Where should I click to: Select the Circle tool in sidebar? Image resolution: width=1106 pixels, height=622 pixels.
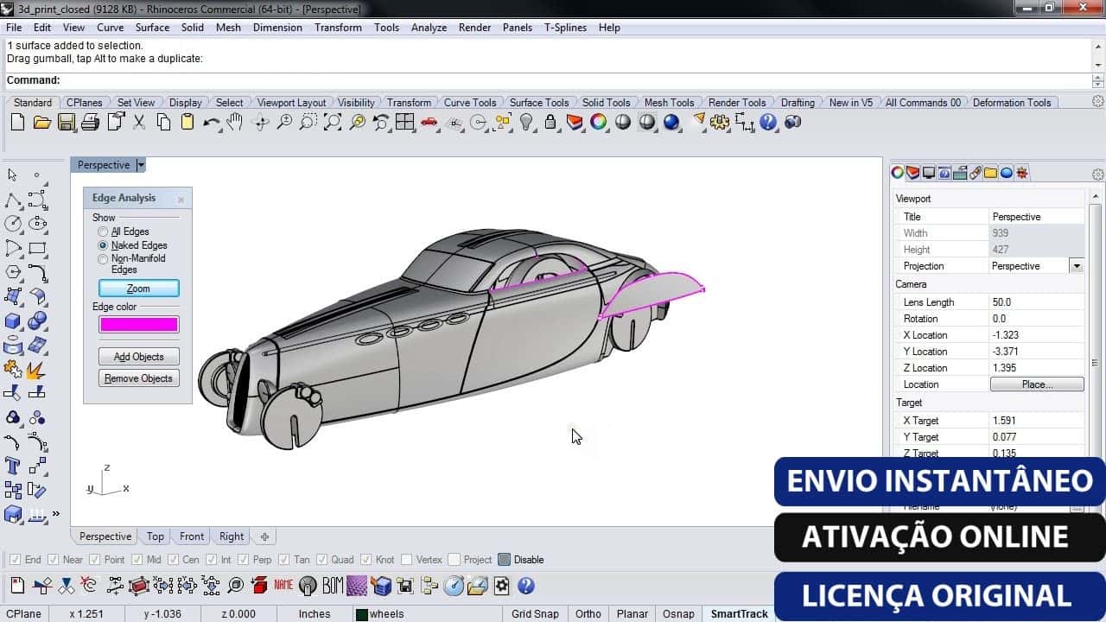pos(13,224)
